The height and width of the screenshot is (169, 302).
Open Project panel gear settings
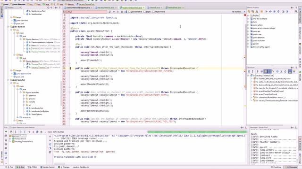(56, 8)
